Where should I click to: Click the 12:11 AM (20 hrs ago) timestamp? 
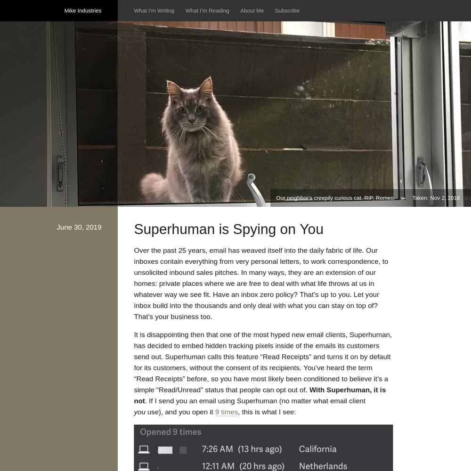[243, 466]
